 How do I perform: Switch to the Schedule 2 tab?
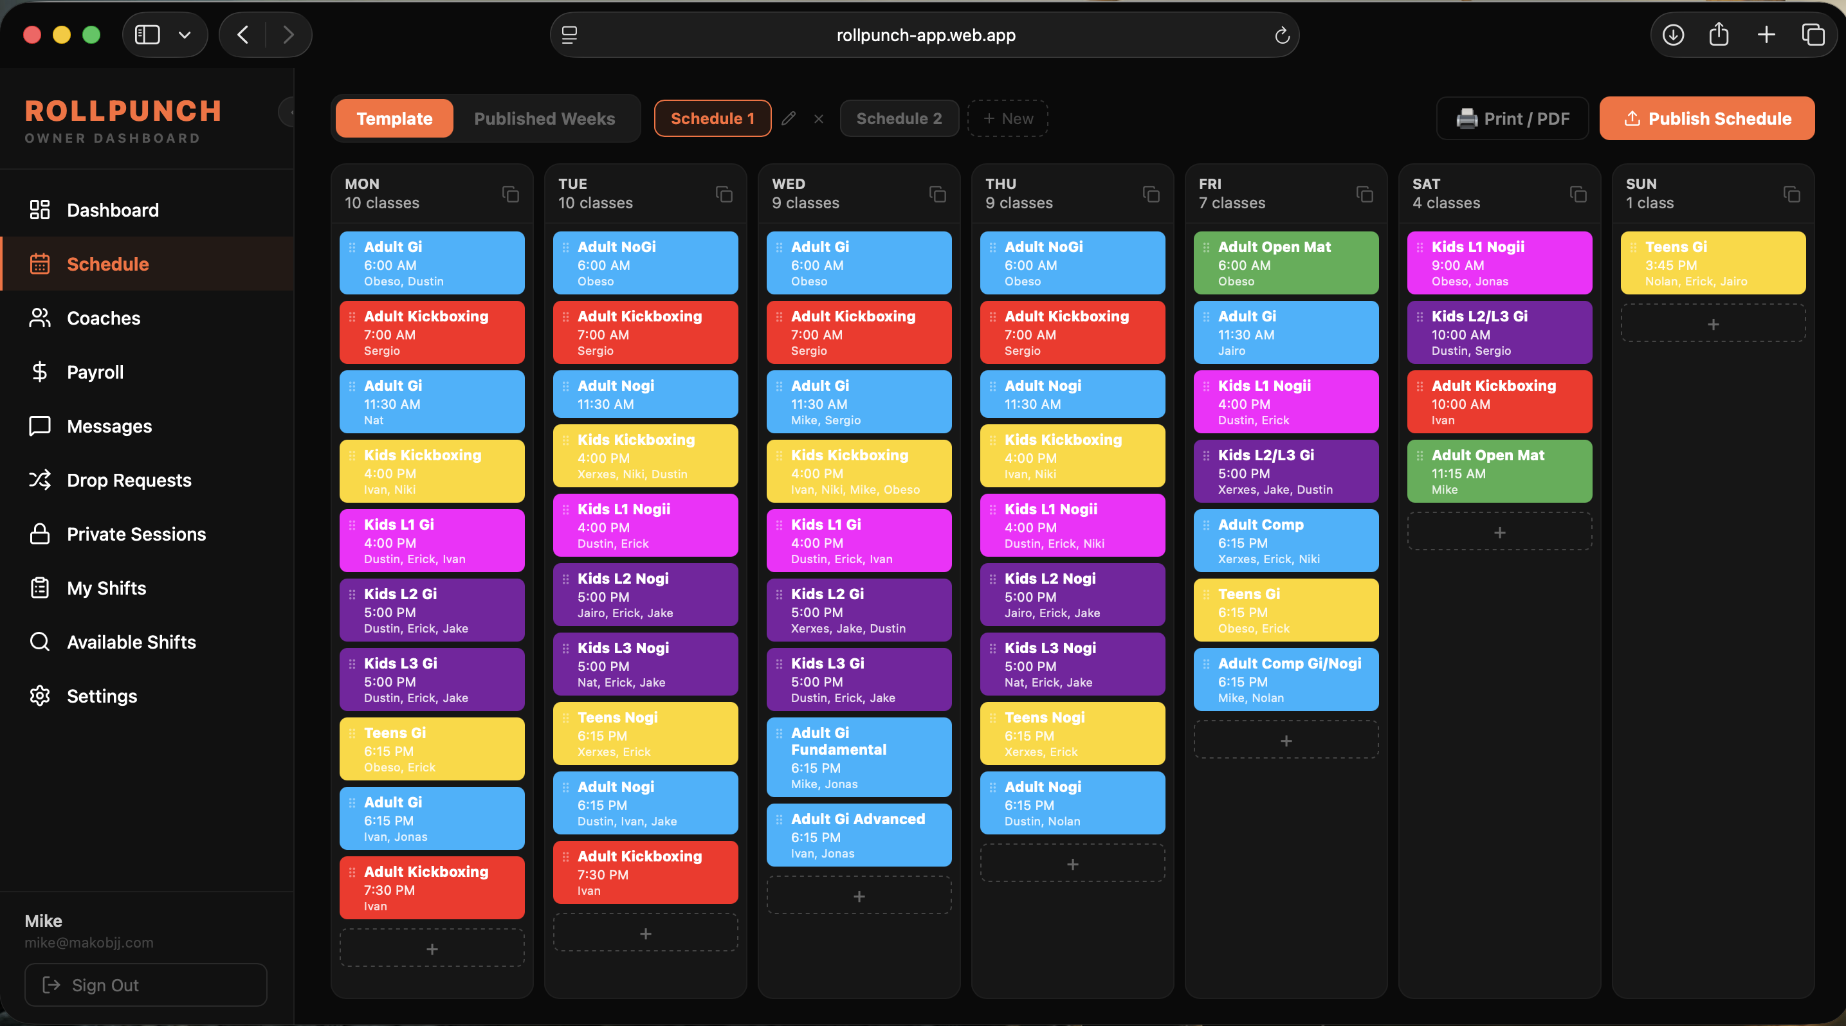(x=899, y=118)
